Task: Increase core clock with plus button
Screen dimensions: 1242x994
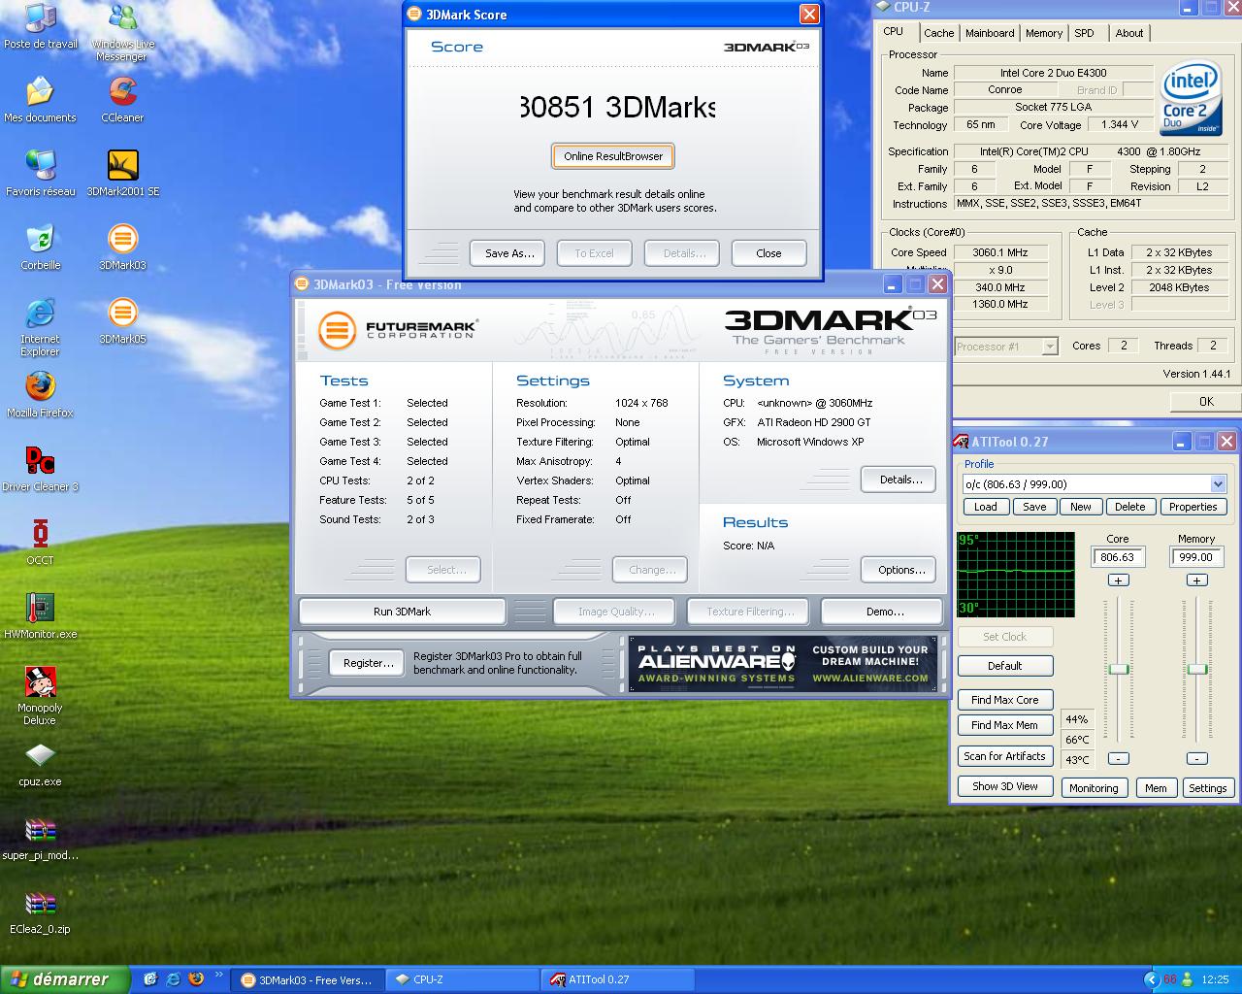Action: pyautogui.click(x=1118, y=580)
